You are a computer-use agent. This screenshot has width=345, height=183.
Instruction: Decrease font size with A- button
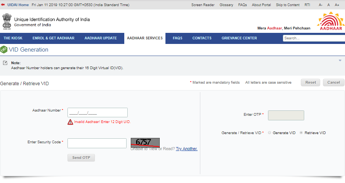click(x=321, y=5)
